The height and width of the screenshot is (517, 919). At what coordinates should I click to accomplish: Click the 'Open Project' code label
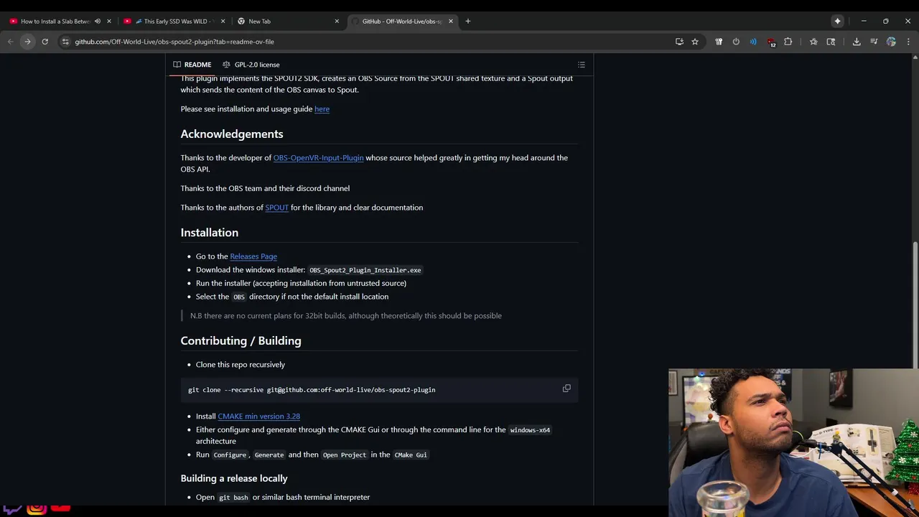click(x=345, y=455)
